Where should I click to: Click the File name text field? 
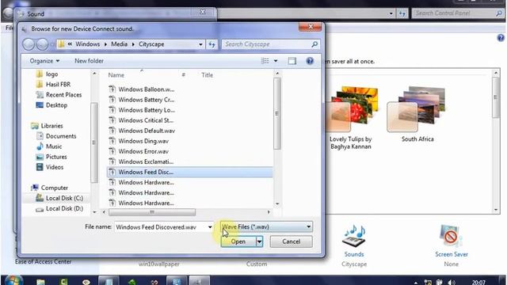point(160,227)
